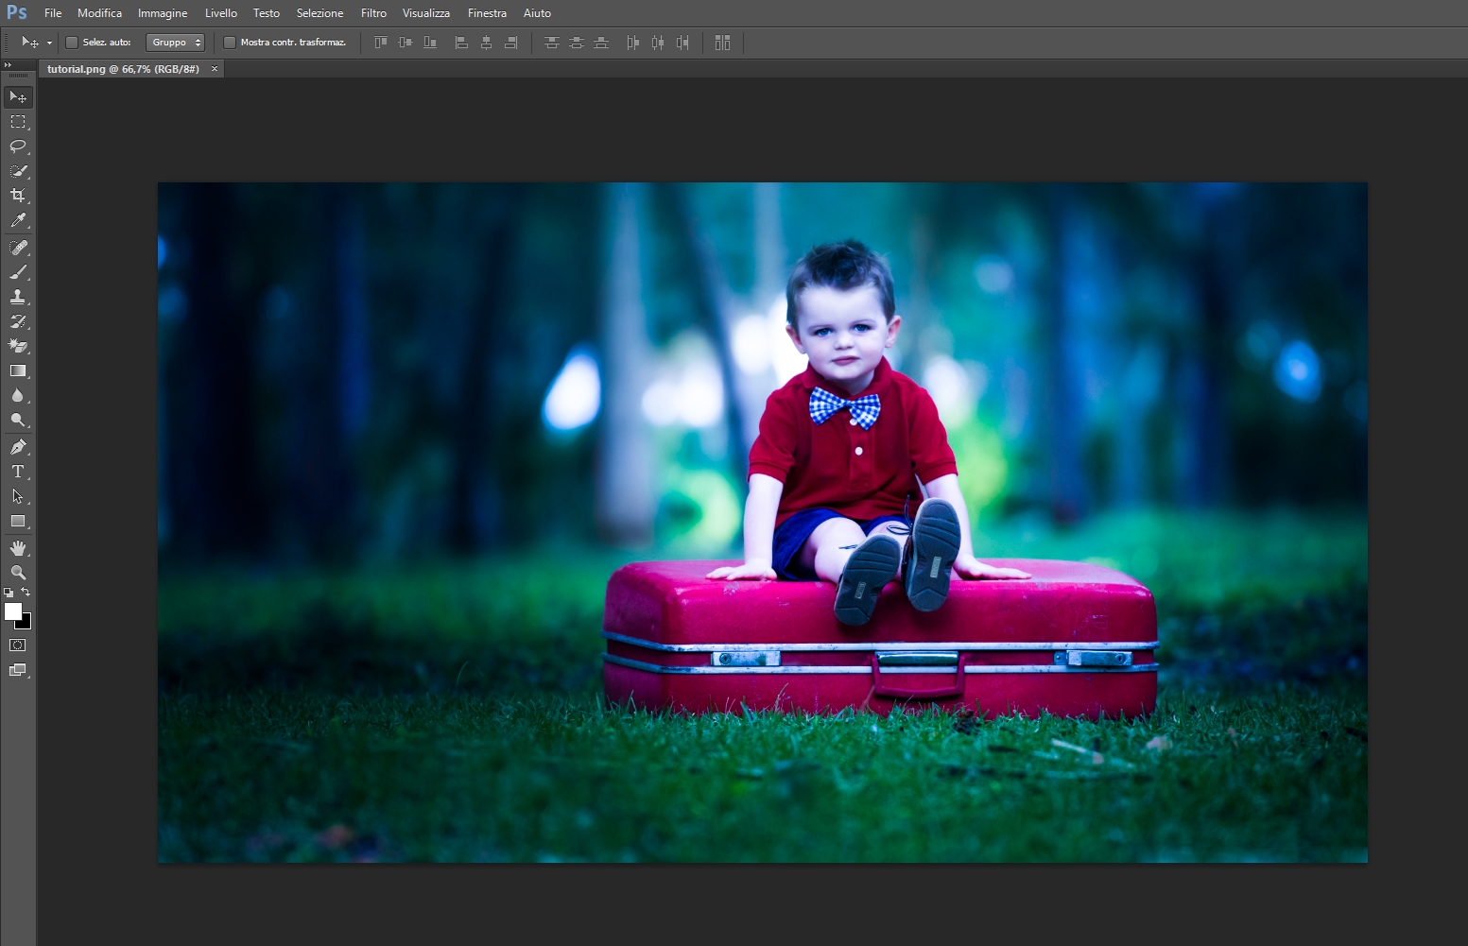Screen dimensions: 1468x946
Task: Select the Spot Healing Brush tool
Action: click(x=18, y=248)
